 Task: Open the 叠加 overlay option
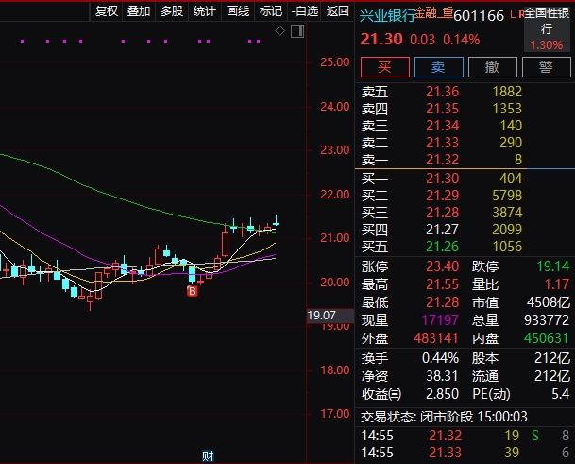[x=139, y=11]
